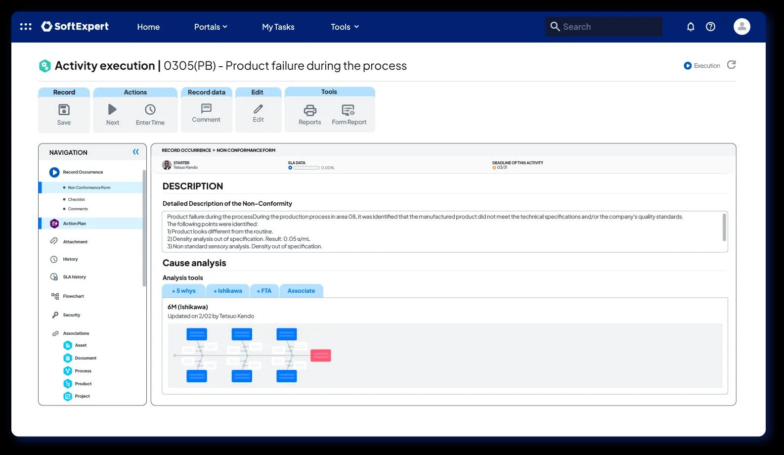784x455 pixels.
Task: Open the user profile avatar
Action: (741, 27)
